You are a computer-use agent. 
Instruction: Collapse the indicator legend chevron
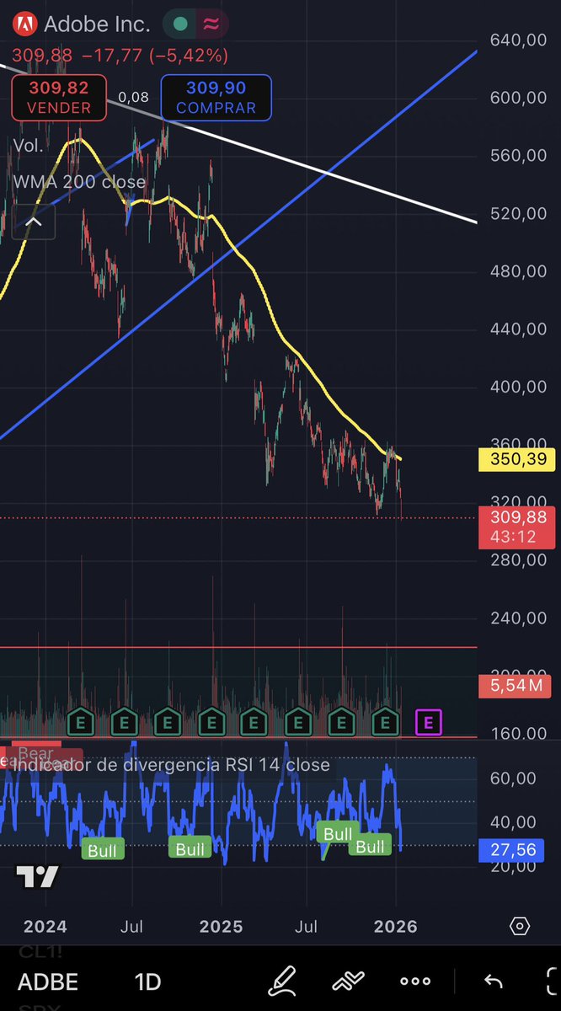pos(33,222)
